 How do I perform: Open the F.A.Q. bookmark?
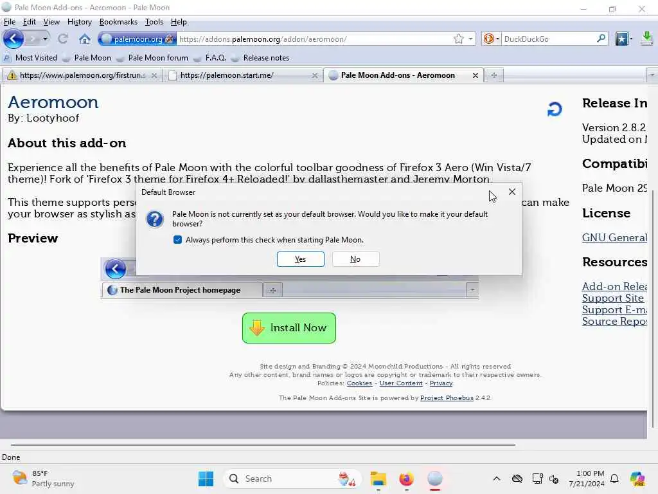coord(210,58)
